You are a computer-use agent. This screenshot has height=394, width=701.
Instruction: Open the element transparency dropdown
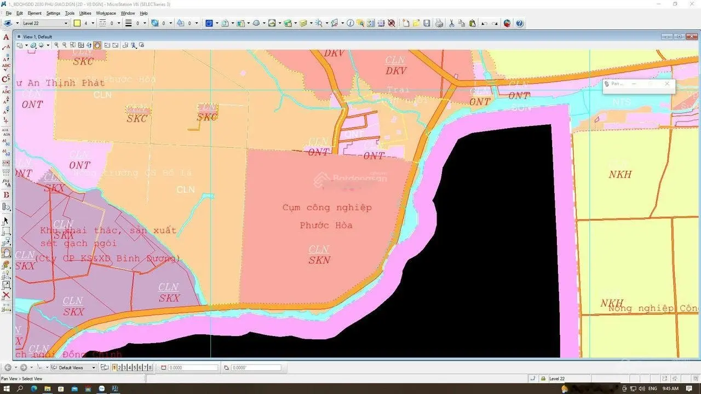coord(170,24)
